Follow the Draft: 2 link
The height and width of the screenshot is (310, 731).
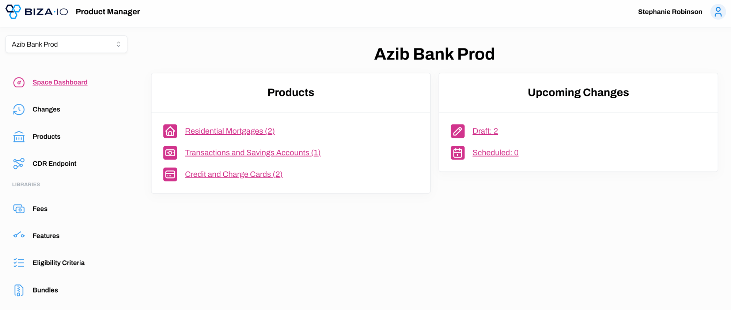click(x=485, y=131)
